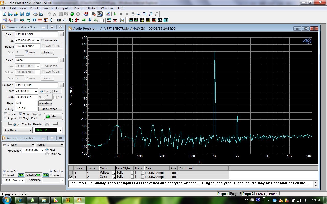Click the first page layout thumbnail icon
The image size is (327, 204).
pyautogui.click(x=130, y=20)
